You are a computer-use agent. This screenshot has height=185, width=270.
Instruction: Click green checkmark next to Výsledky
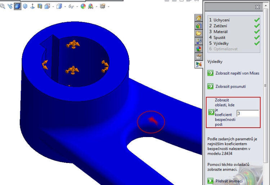pos(257,43)
